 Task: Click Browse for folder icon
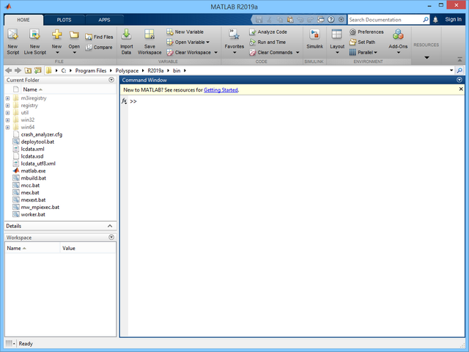point(37,70)
